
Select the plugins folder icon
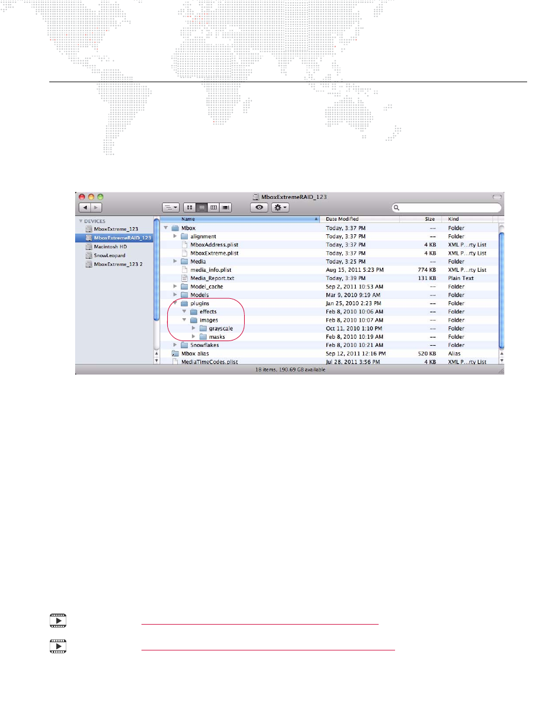click(x=184, y=304)
